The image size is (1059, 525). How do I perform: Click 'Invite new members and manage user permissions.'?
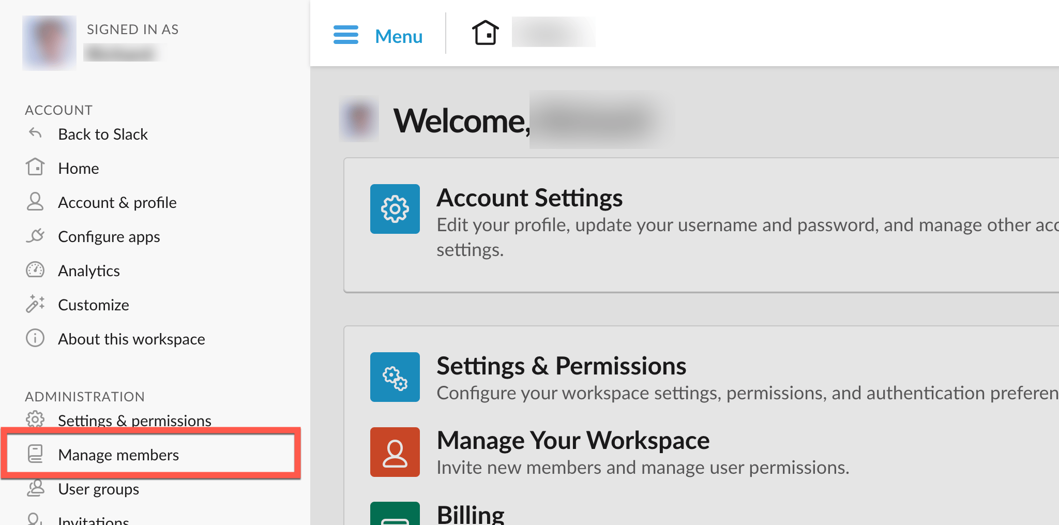pos(643,467)
